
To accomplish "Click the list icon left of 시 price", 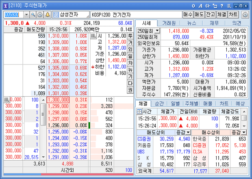I will (x=93, y=36).
